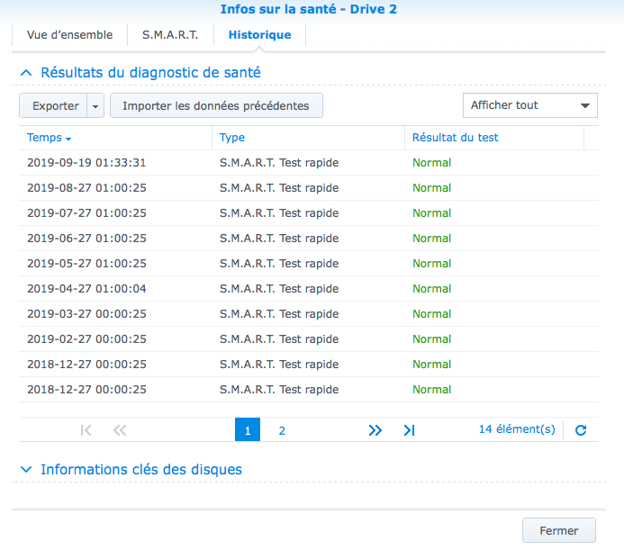Go to the previous page arrow
Viewport: 624px width, 550px height.
[x=120, y=430]
